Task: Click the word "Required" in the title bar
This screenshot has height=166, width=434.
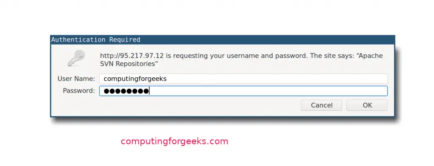Action: (125, 39)
